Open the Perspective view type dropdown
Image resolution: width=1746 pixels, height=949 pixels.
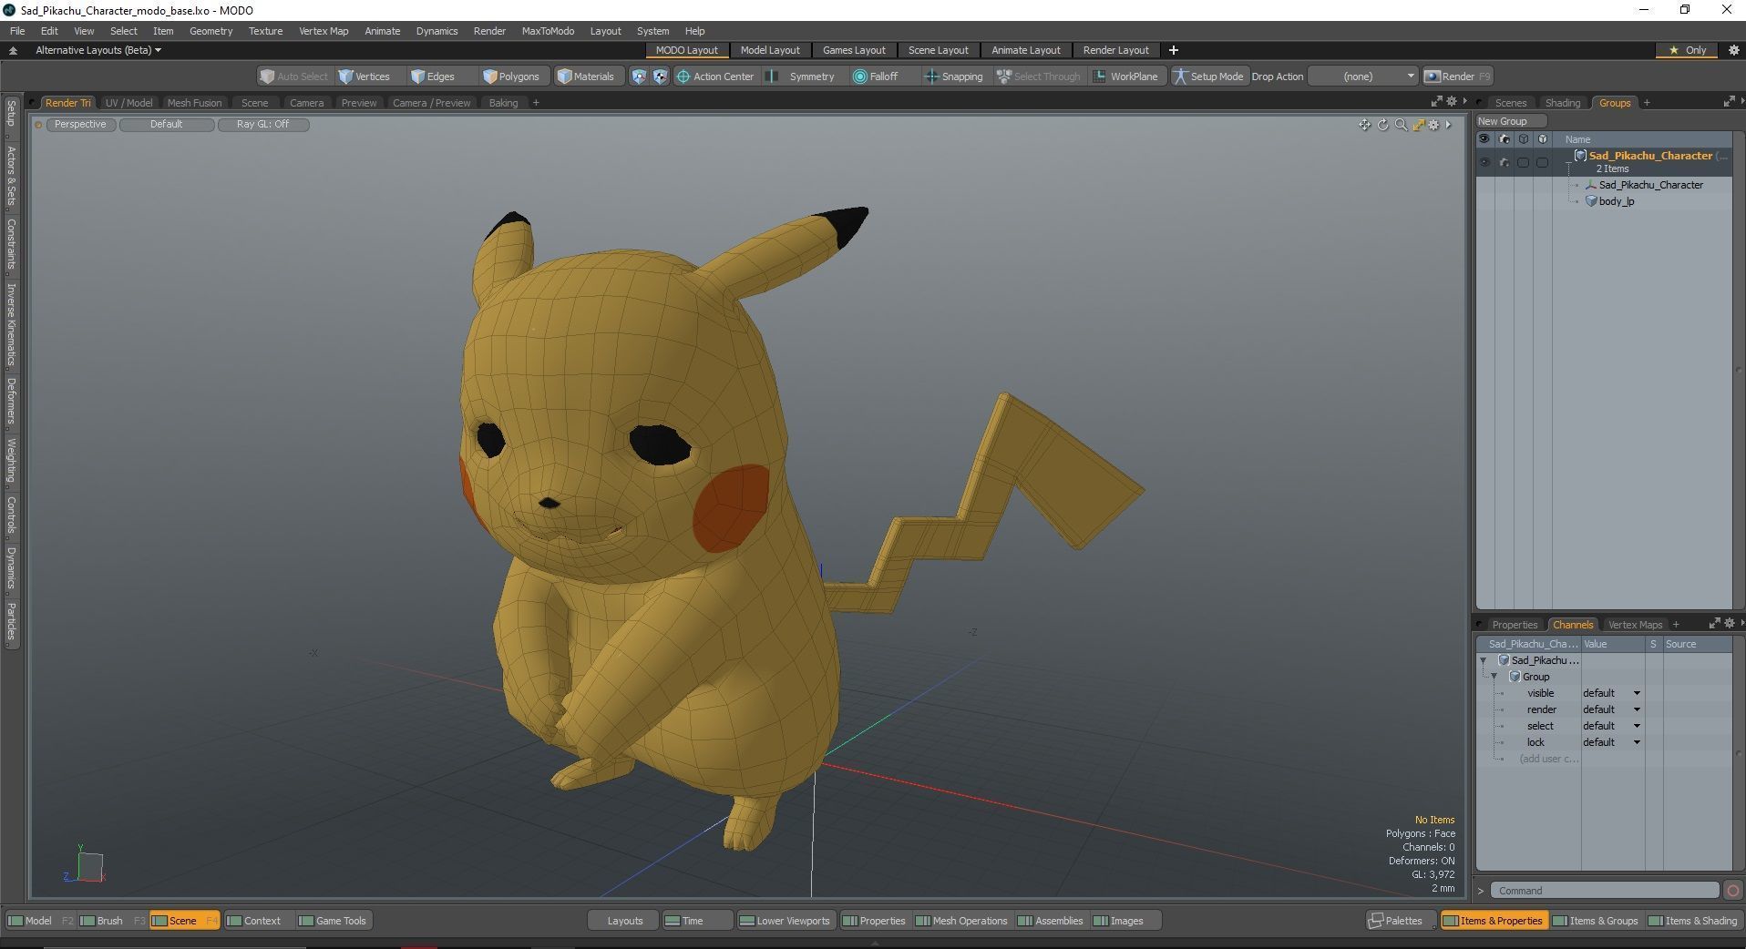[79, 125]
